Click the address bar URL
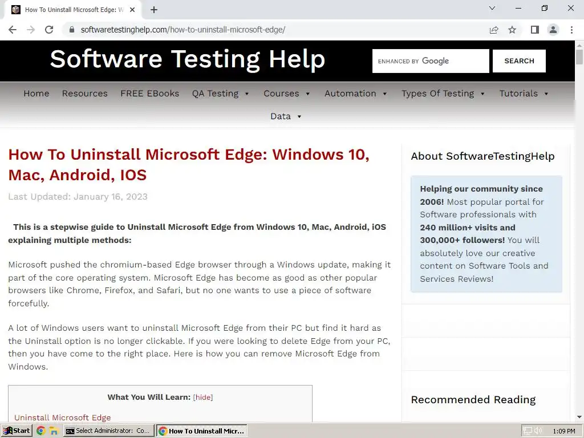Viewport: 584px width, 438px height. pyautogui.click(x=183, y=30)
